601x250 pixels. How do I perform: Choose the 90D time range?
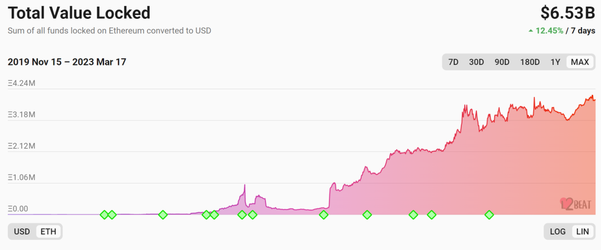click(x=502, y=62)
